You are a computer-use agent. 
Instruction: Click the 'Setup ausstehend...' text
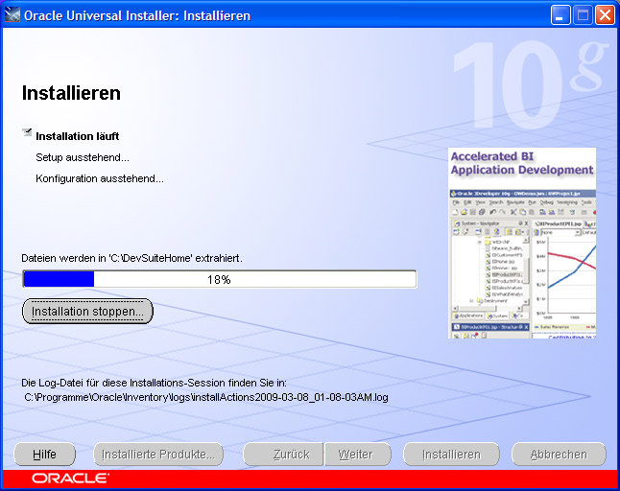(x=83, y=157)
